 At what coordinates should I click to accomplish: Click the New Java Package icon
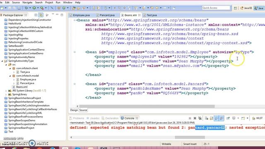(59, 8)
